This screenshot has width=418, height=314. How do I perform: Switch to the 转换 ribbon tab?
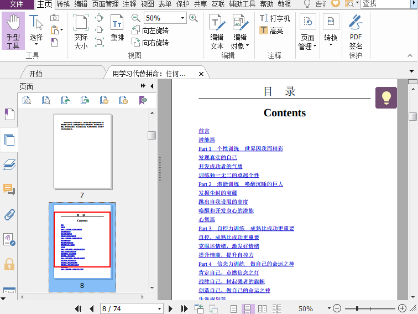tap(63, 4)
